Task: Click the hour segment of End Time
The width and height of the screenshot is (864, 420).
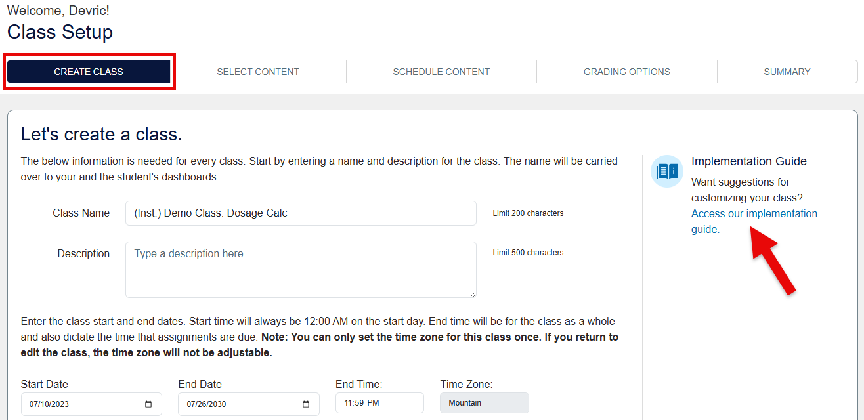Action: tap(348, 403)
